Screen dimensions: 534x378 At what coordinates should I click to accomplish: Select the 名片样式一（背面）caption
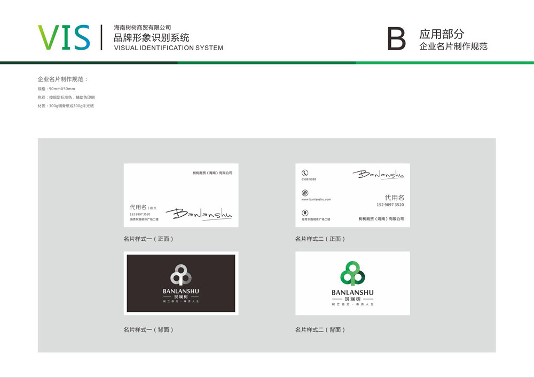(148, 329)
